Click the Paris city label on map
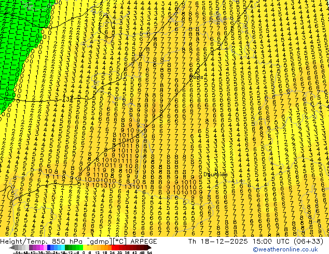Screen dimensions: 329x254 click(196, 77)
